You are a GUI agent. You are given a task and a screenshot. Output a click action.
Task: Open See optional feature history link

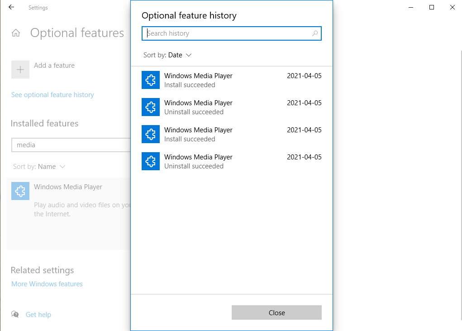pyautogui.click(x=52, y=95)
